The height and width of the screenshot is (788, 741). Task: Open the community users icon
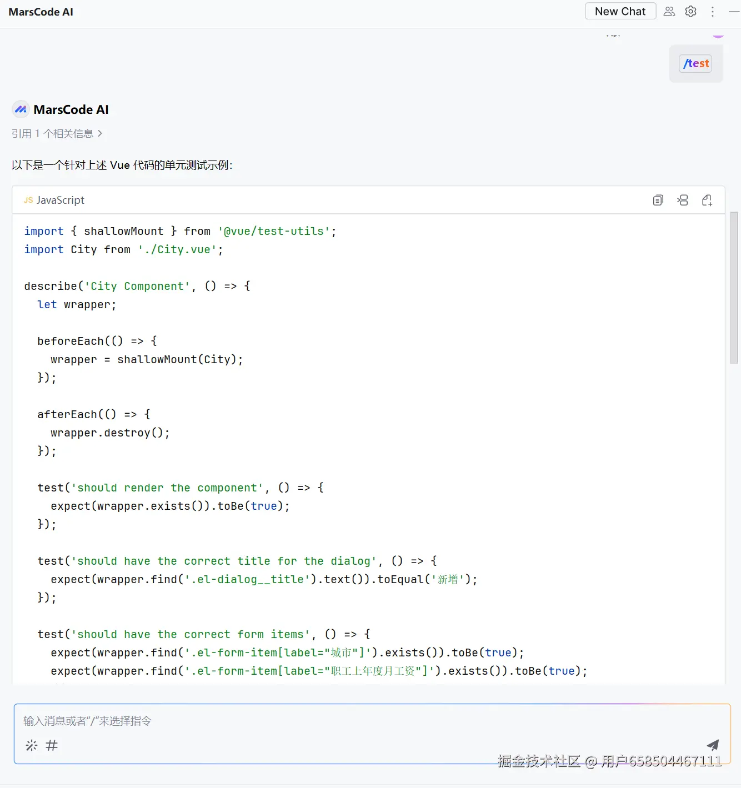(669, 11)
